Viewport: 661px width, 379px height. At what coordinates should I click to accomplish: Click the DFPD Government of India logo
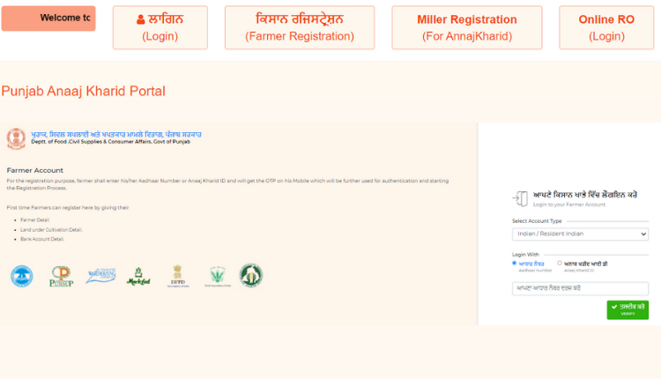pyautogui.click(x=178, y=276)
